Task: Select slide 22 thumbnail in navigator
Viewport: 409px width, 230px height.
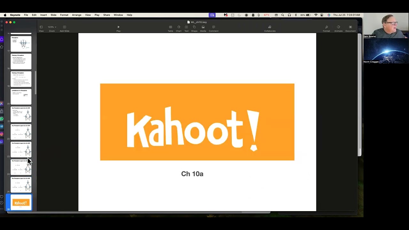Action: [21, 132]
